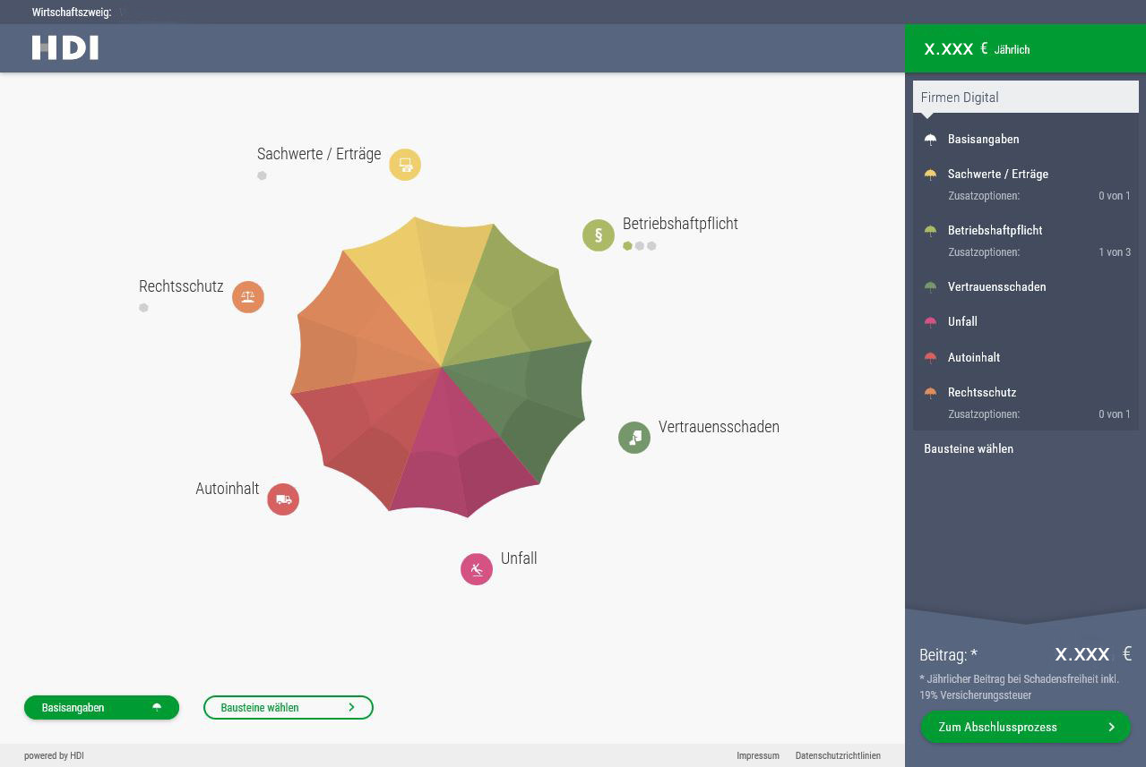1146x767 pixels.
Task: Click the HDI logo
Action: pos(65,48)
